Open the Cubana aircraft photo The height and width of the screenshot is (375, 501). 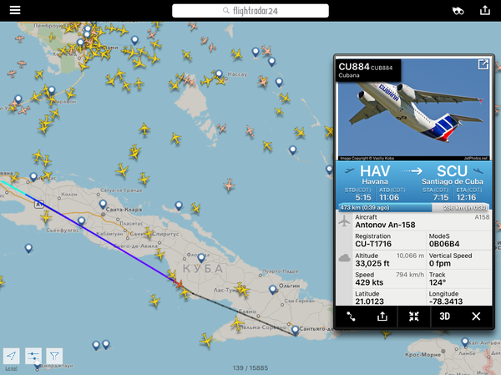point(413,109)
